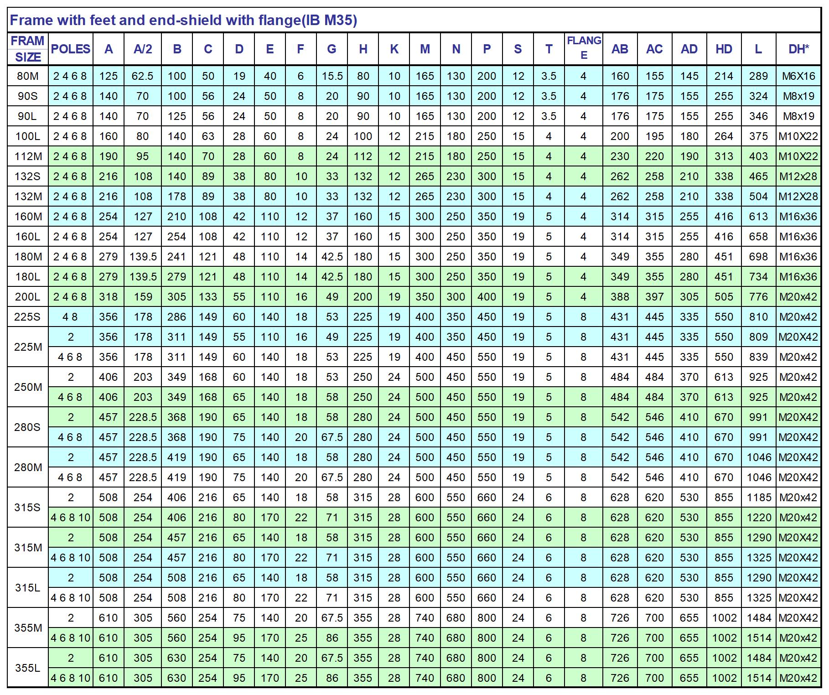Click the 250M frame size cell

point(28,387)
